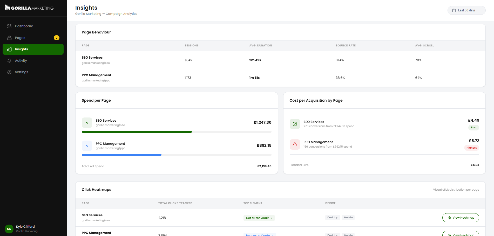Viewport: 494px width, 236px height.
Task: Click Total Clicks Tracked column header
Action: (175, 203)
